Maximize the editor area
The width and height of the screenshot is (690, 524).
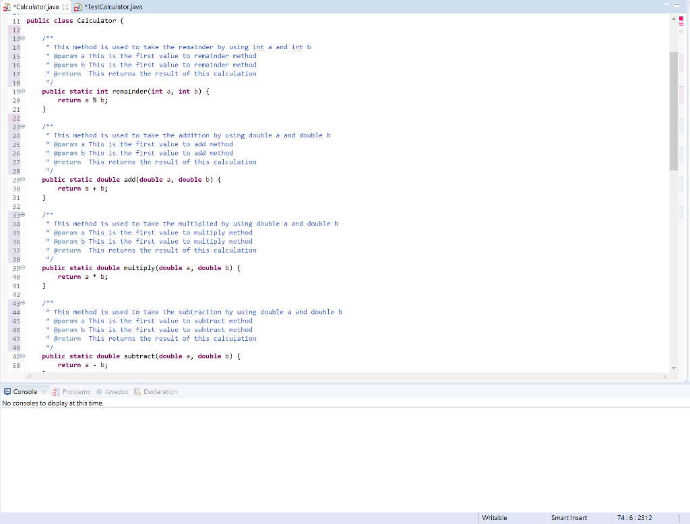pos(678,5)
